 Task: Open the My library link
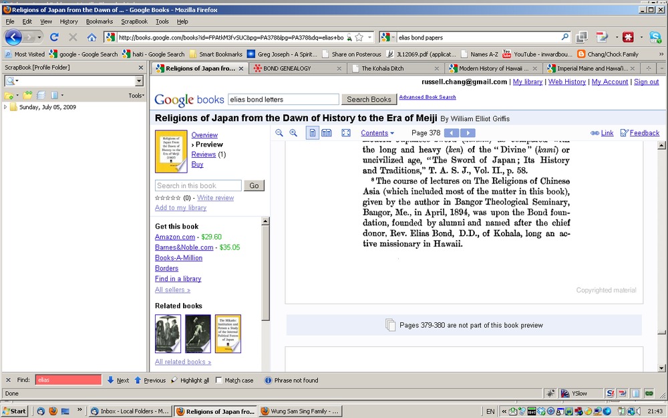click(x=528, y=82)
